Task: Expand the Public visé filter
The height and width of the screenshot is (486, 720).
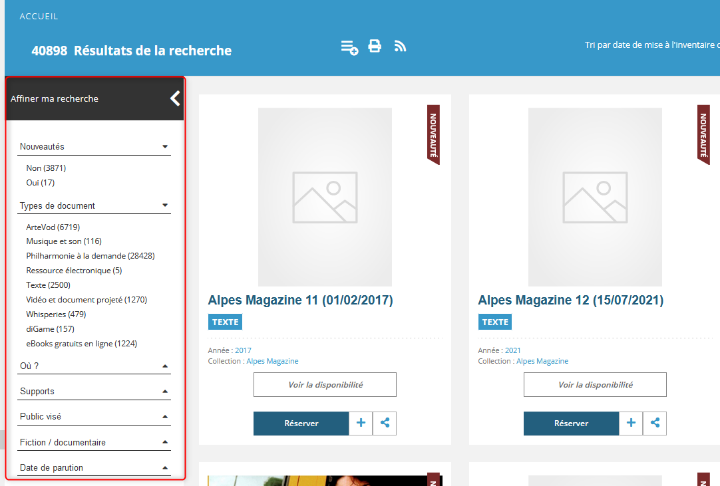Action: 165,417
